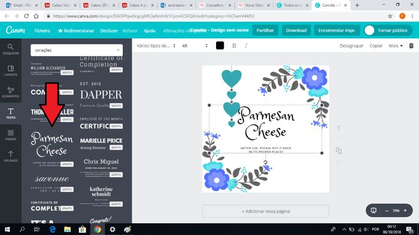Image resolution: width=419 pixels, height=235 pixels.
Task: Duplicate the page using copy page icon
Action: pyautogui.click(x=339, y=151)
